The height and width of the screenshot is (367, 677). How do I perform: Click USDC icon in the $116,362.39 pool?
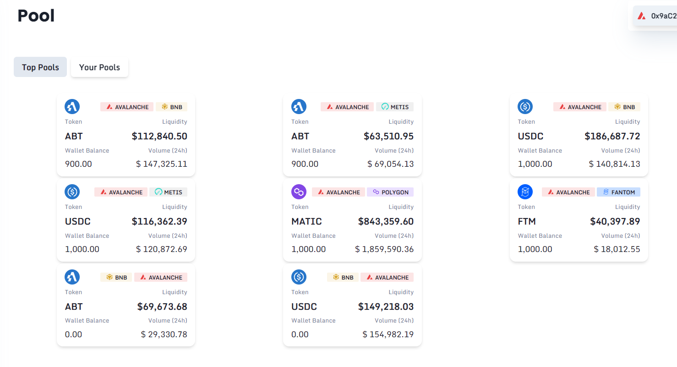(72, 192)
